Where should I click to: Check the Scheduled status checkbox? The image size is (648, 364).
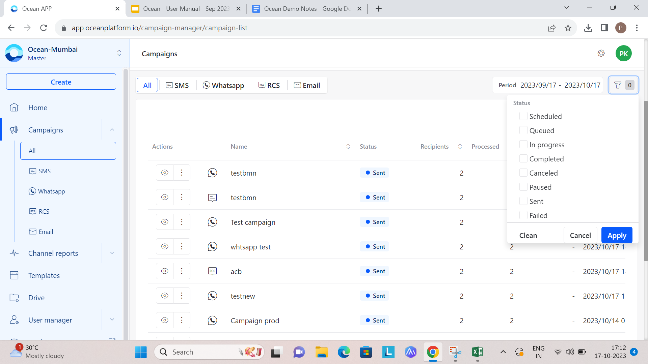[523, 116]
